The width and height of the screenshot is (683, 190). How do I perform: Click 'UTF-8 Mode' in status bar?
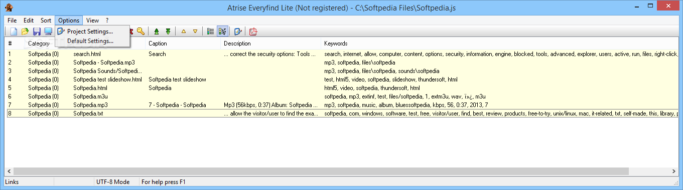[113, 182]
